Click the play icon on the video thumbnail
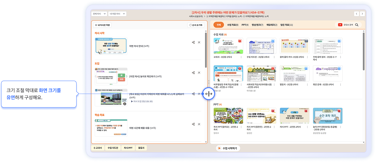This screenshot has width=376, height=162. point(125,104)
